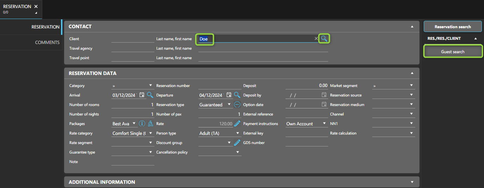Open the Reservation type dropdown
Screen dimensions: 484x188
click(x=229, y=105)
